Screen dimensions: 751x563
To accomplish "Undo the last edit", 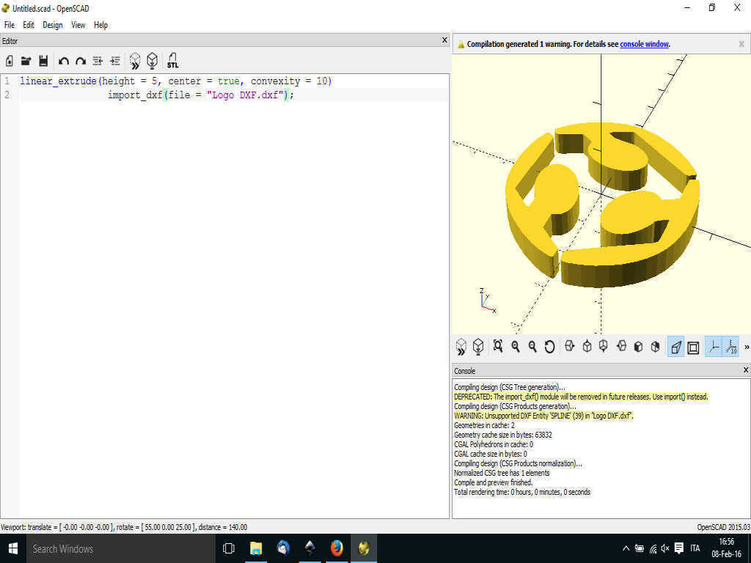I will [64, 61].
